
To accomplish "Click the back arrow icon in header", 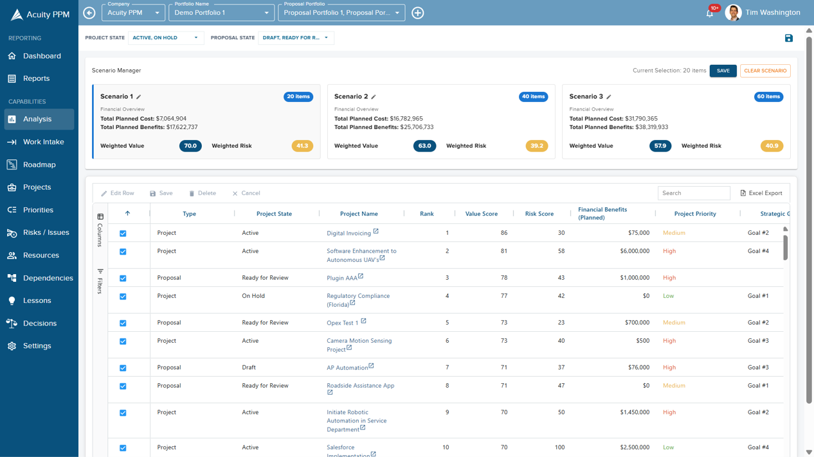I will tap(89, 13).
